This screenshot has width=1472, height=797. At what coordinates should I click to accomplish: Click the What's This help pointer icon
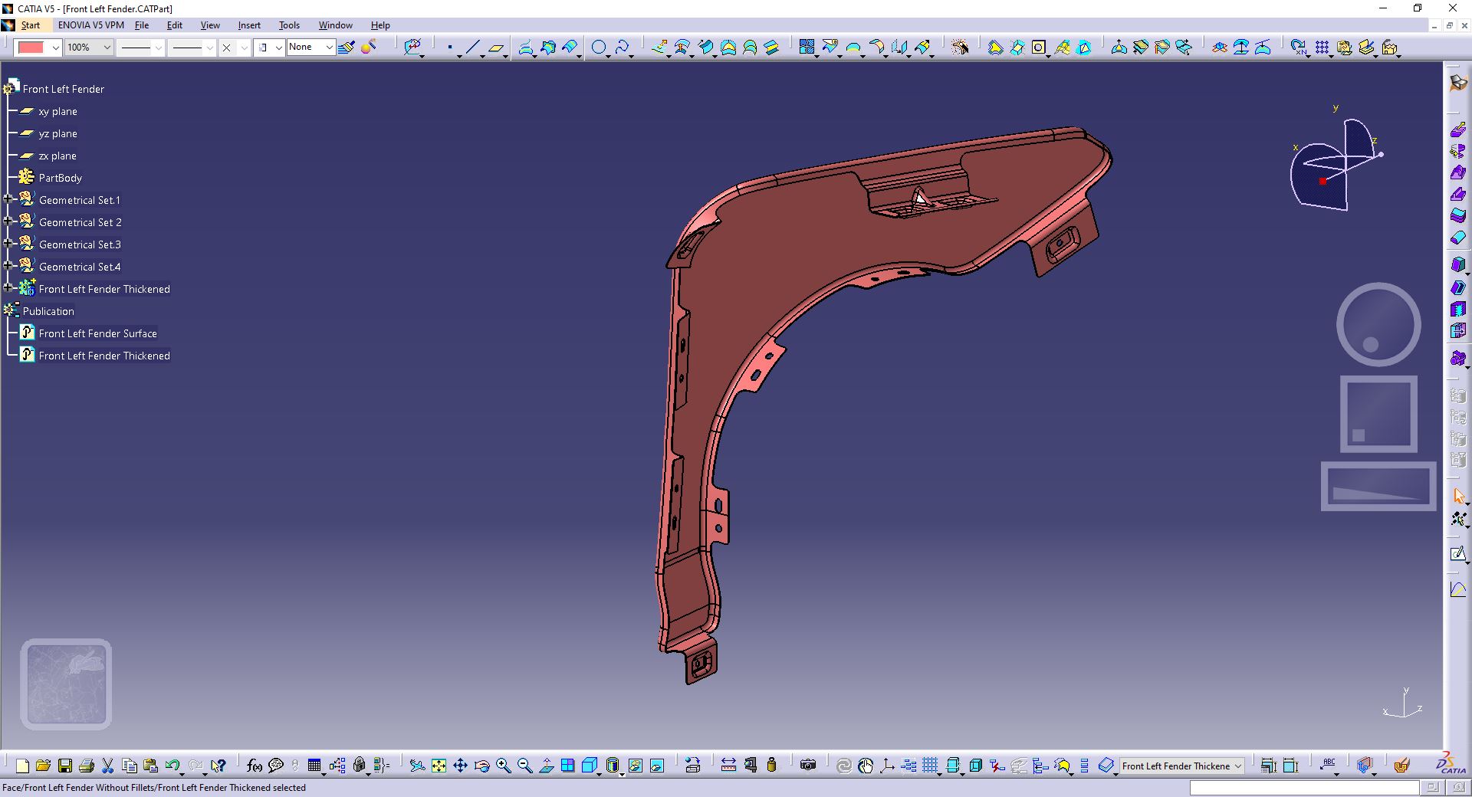coord(219,766)
